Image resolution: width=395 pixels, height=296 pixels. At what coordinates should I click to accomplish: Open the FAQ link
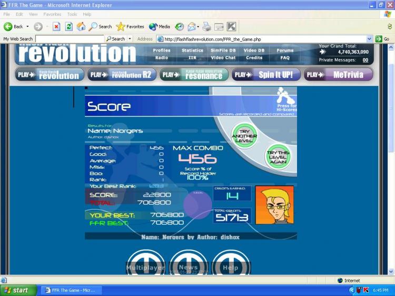[x=285, y=58]
